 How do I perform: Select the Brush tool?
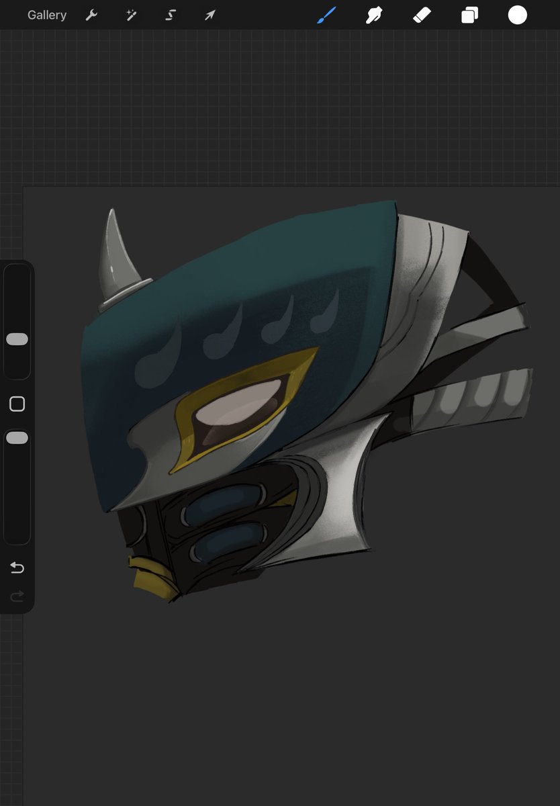[326, 15]
